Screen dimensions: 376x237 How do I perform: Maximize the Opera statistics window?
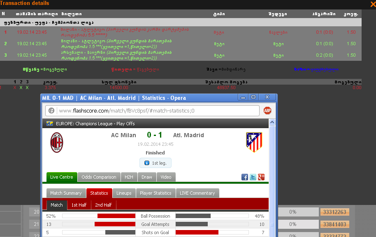253,97
